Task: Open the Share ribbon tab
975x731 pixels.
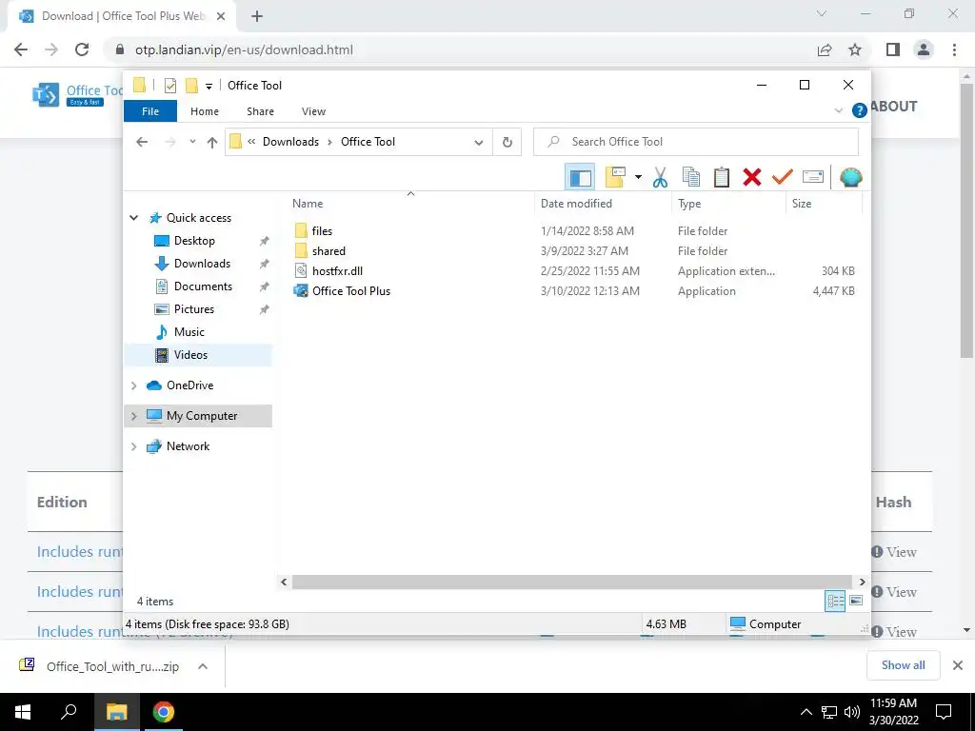Action: (x=260, y=111)
